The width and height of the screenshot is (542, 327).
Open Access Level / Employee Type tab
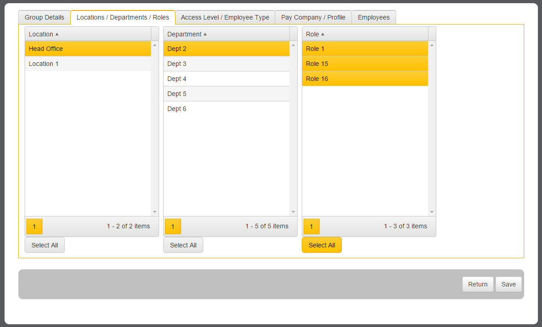225,17
